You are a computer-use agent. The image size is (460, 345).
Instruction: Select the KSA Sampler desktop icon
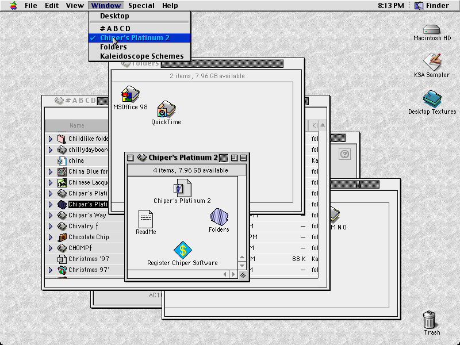tap(432, 62)
